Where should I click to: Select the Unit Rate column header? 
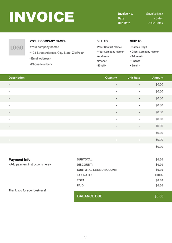coord(134,78)
